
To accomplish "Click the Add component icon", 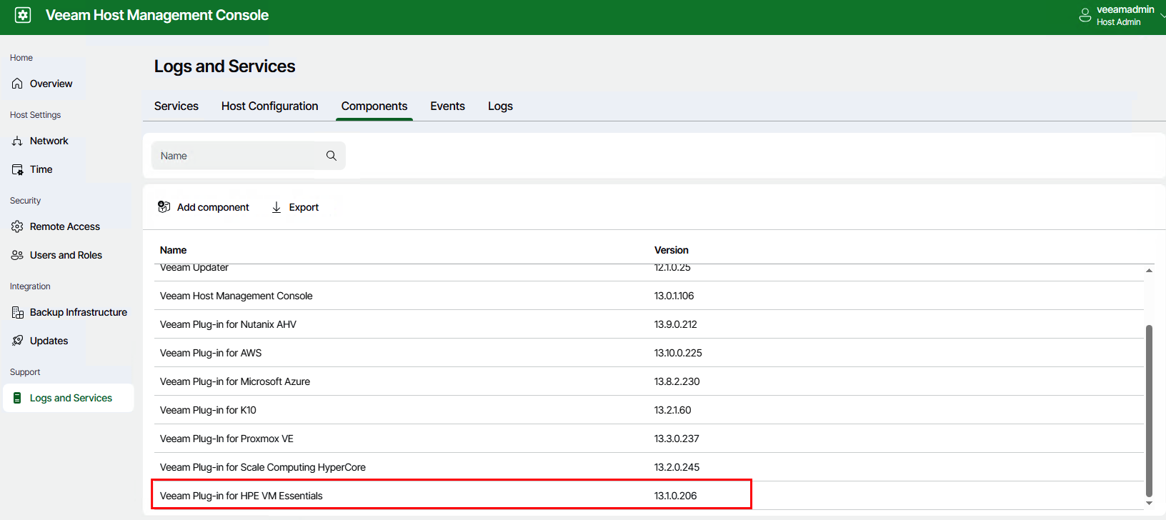I will tap(164, 207).
